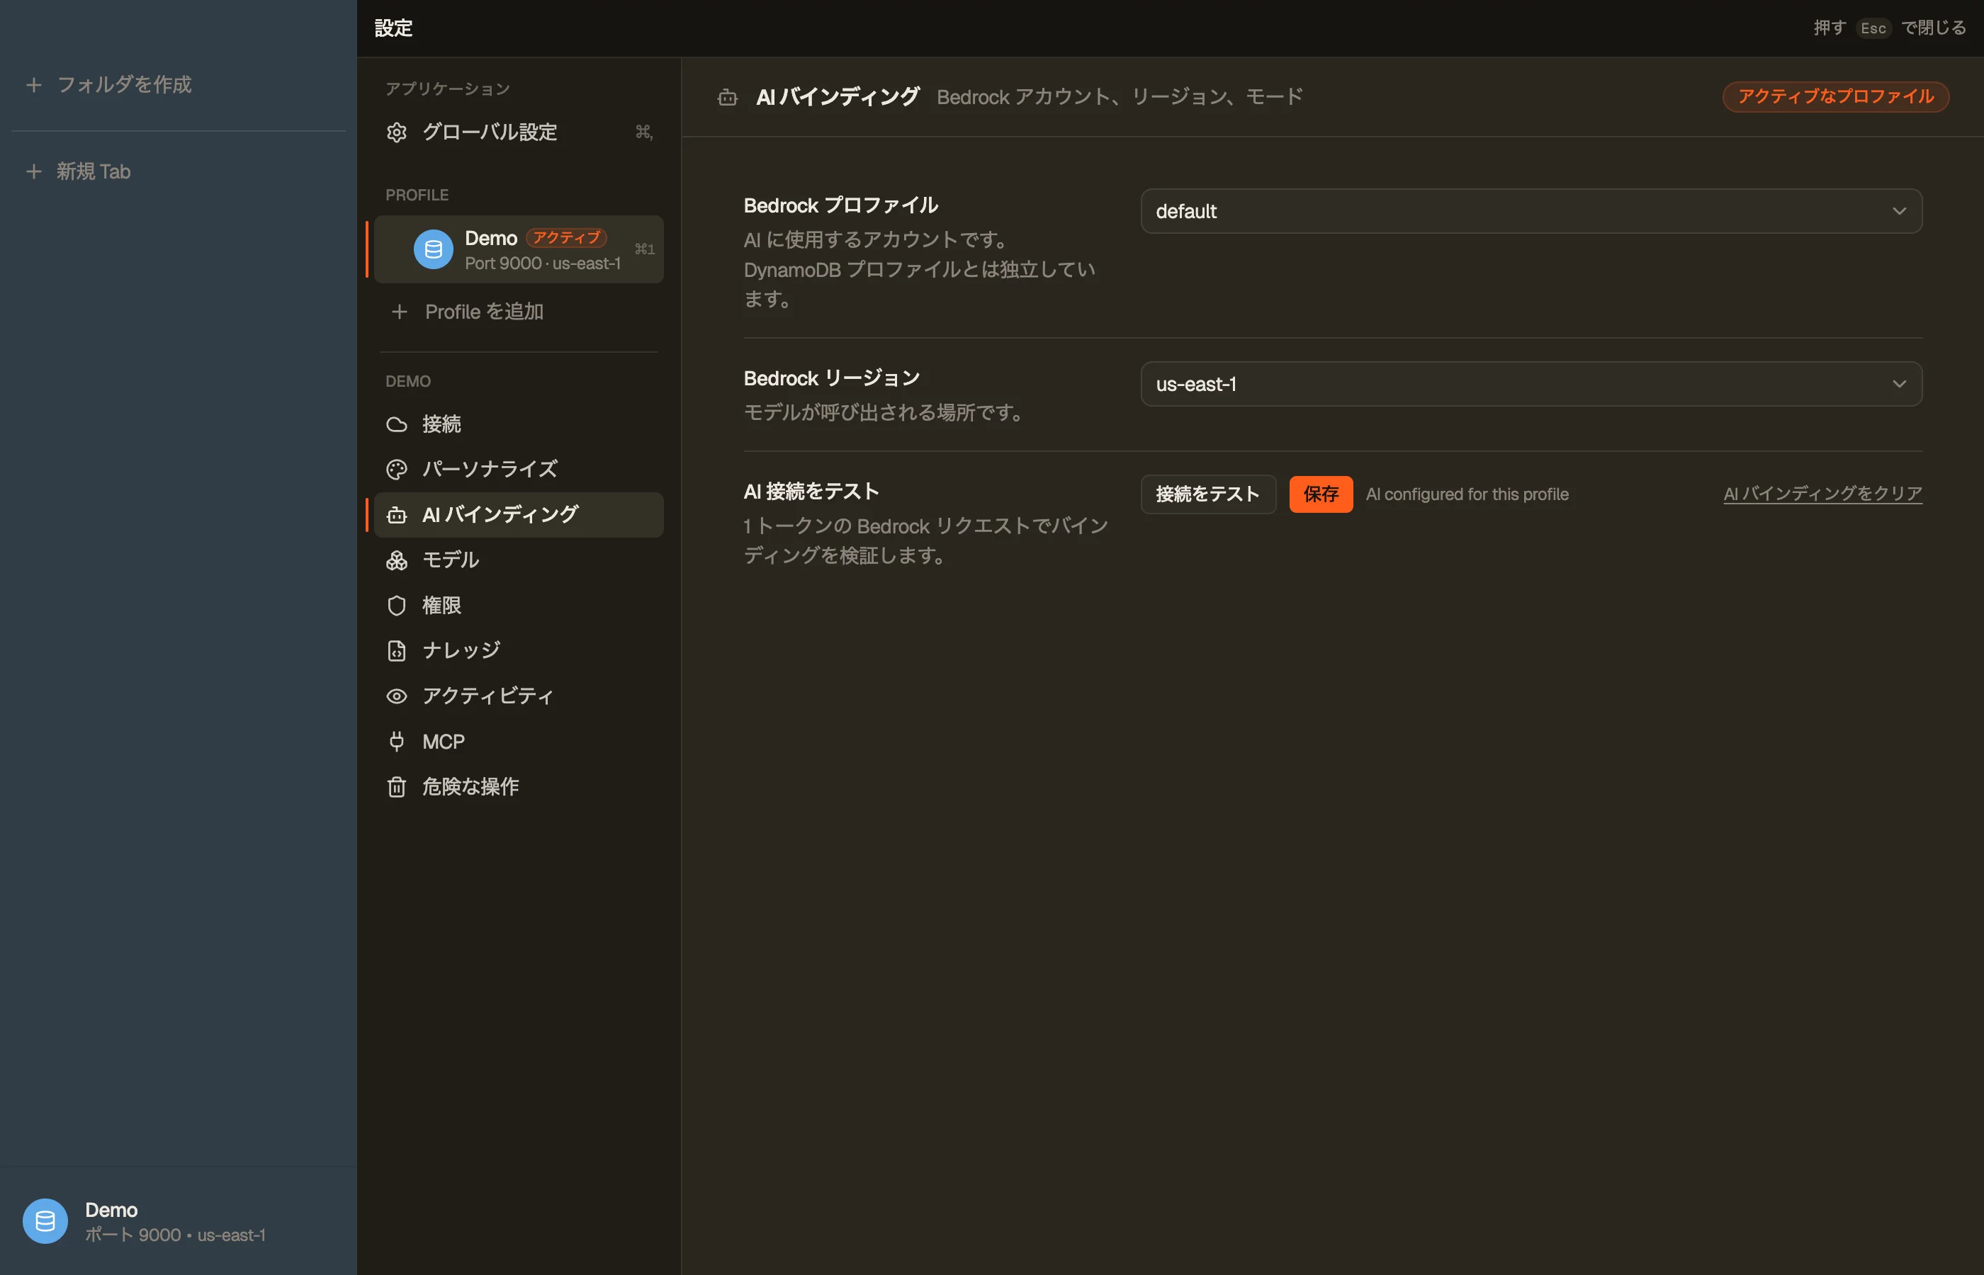Click the robot icon in the AI バインディング header

tap(727, 98)
